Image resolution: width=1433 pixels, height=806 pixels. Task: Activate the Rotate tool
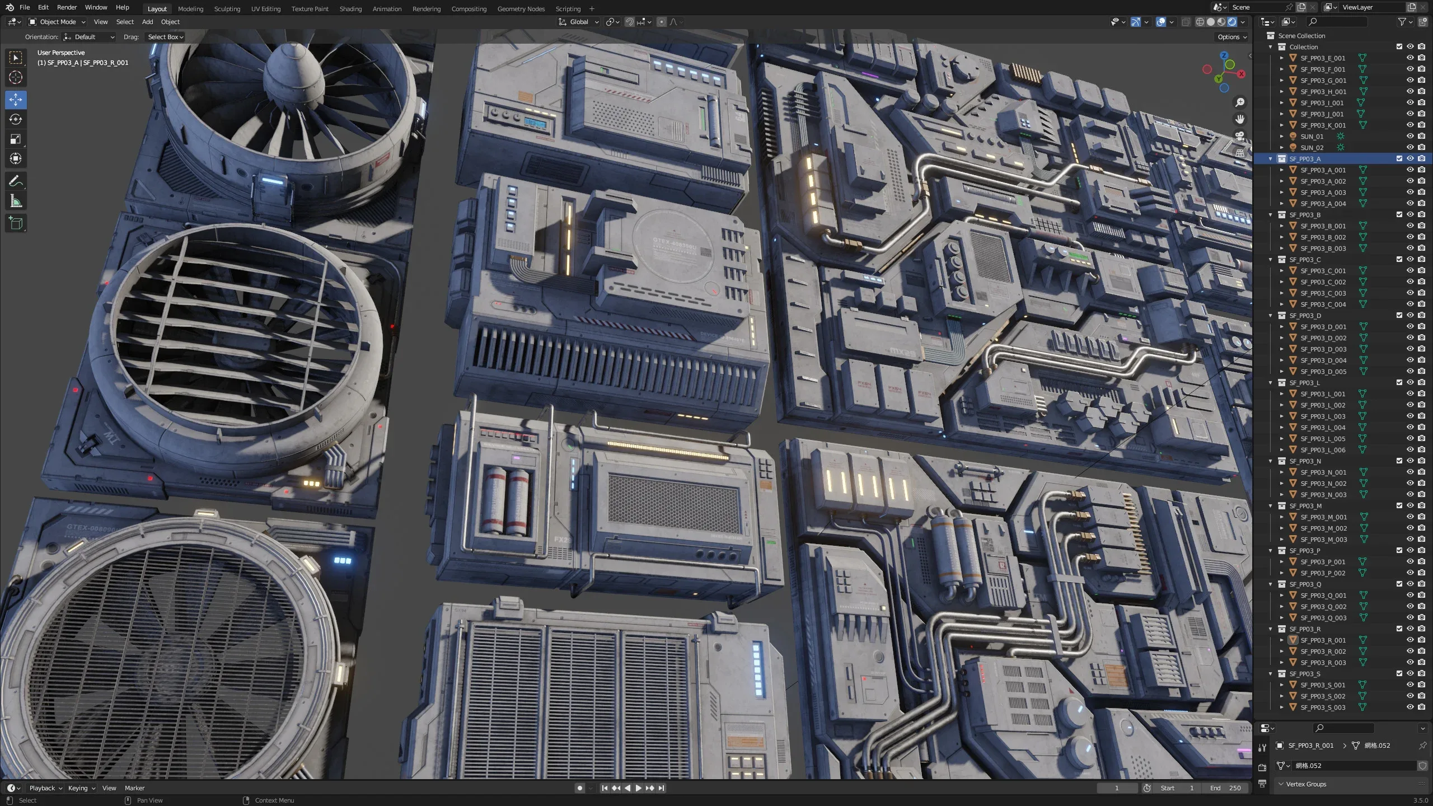[x=16, y=119]
